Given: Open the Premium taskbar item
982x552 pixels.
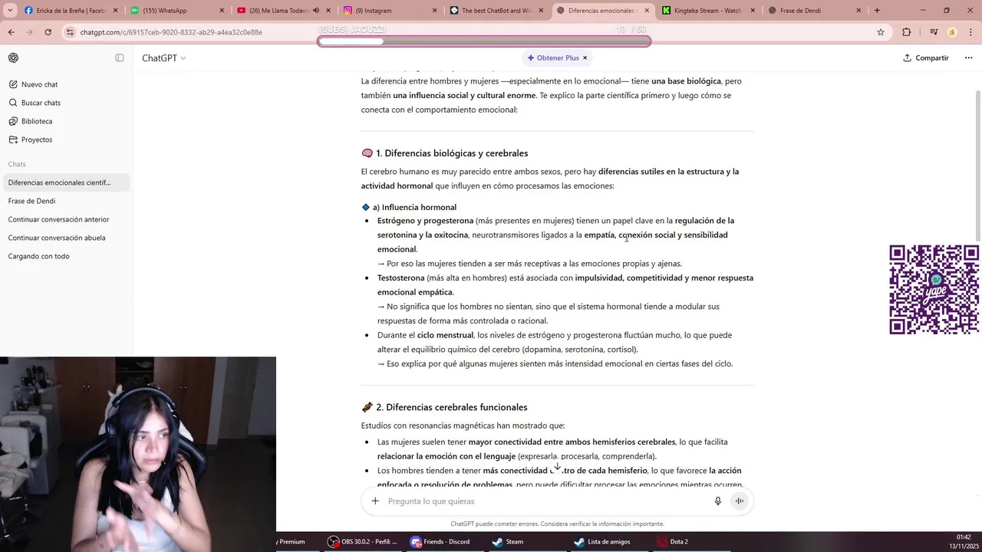Looking at the screenshot, I should [292, 542].
